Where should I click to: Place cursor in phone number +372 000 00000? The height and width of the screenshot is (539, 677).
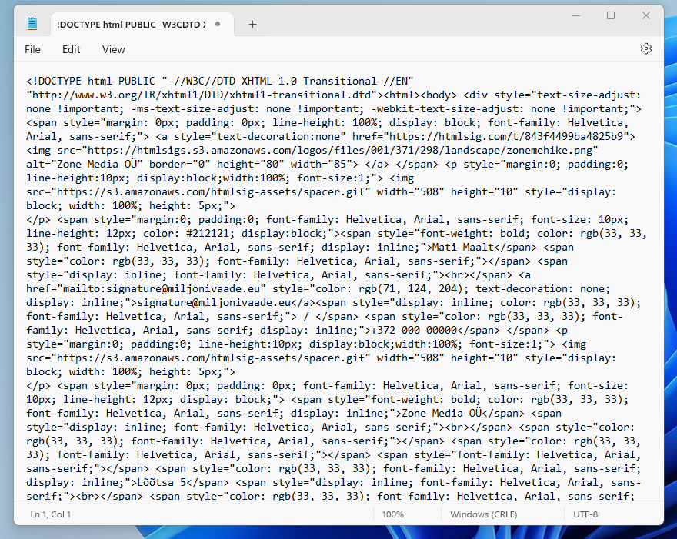(416, 330)
